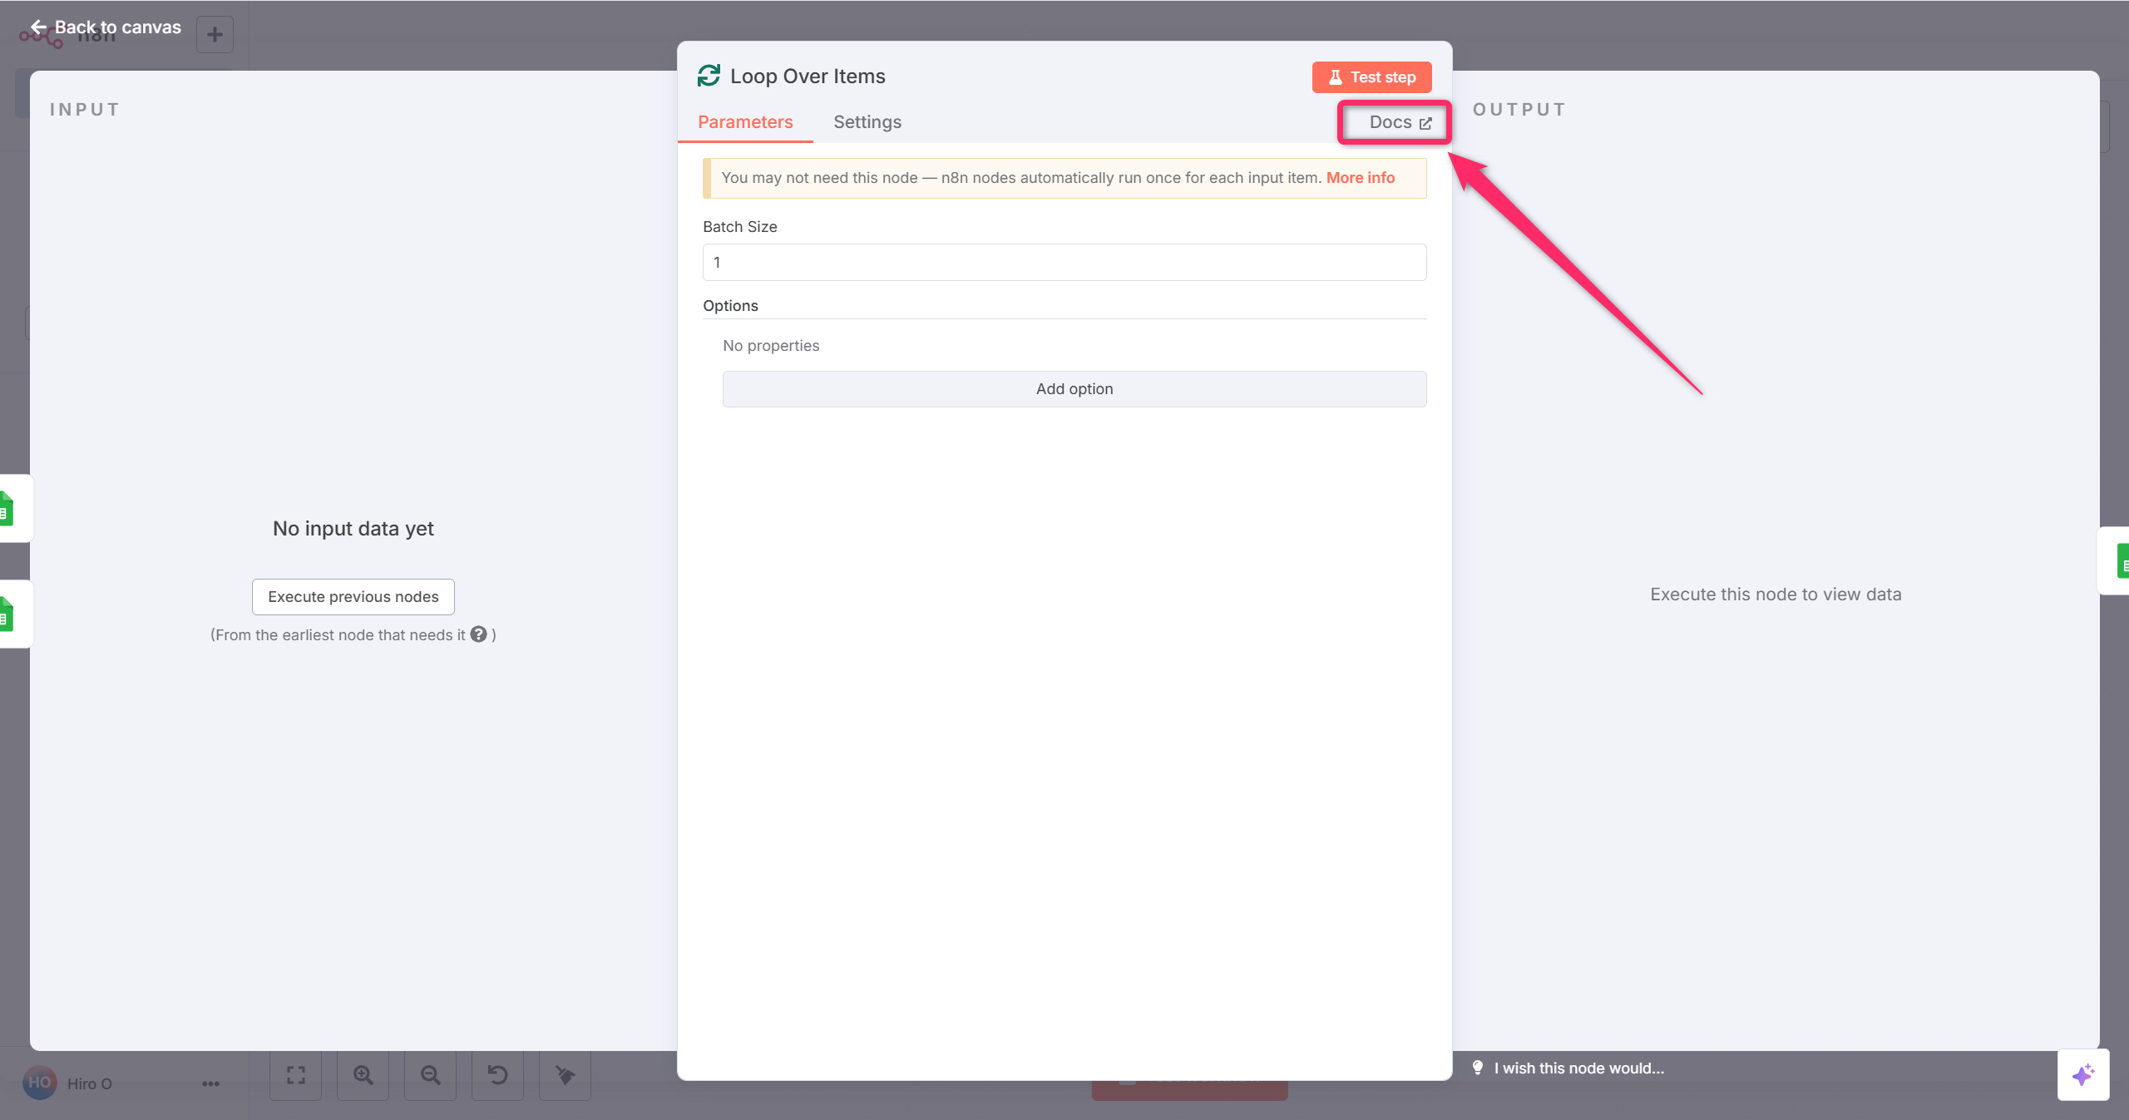Click the Add option dropdown button

tap(1074, 389)
